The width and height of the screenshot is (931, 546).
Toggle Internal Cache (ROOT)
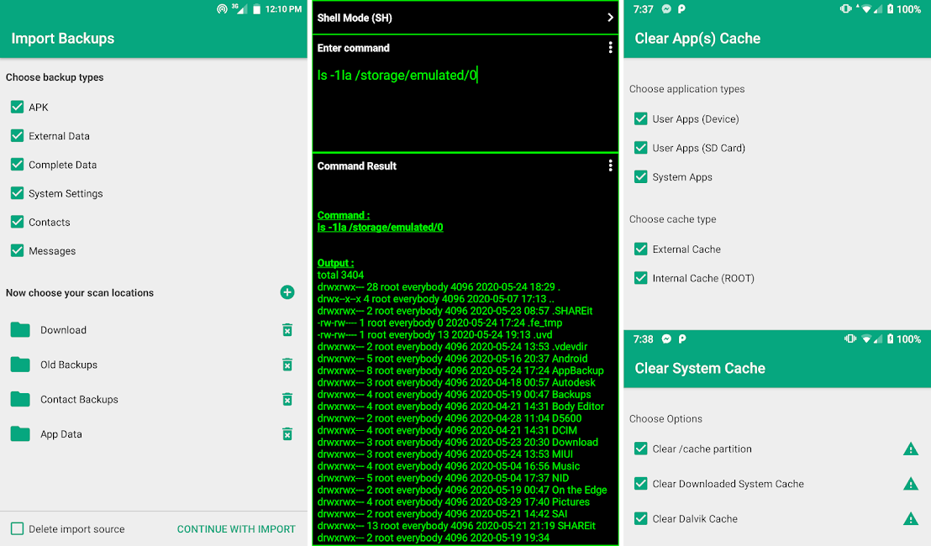[x=640, y=278]
